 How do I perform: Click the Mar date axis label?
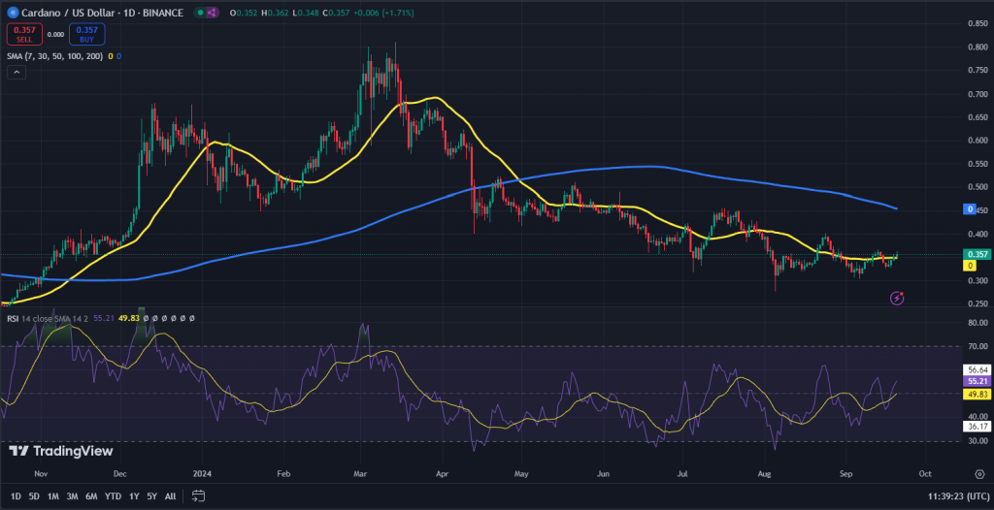361,473
